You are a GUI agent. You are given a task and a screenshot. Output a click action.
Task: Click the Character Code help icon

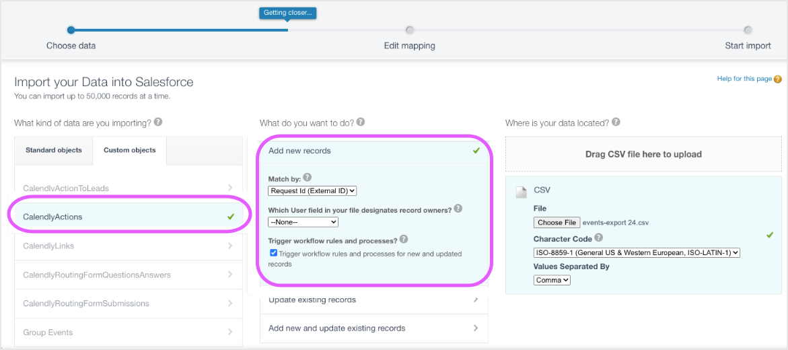click(599, 238)
